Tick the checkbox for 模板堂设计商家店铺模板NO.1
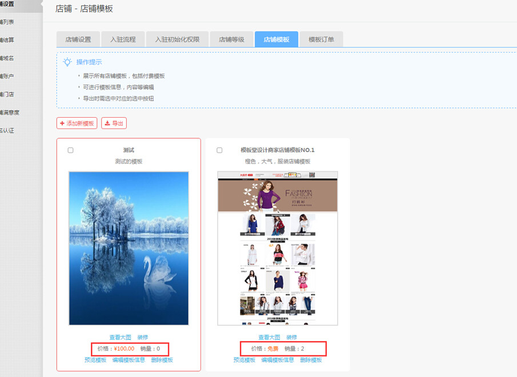517x377 pixels. tap(219, 150)
